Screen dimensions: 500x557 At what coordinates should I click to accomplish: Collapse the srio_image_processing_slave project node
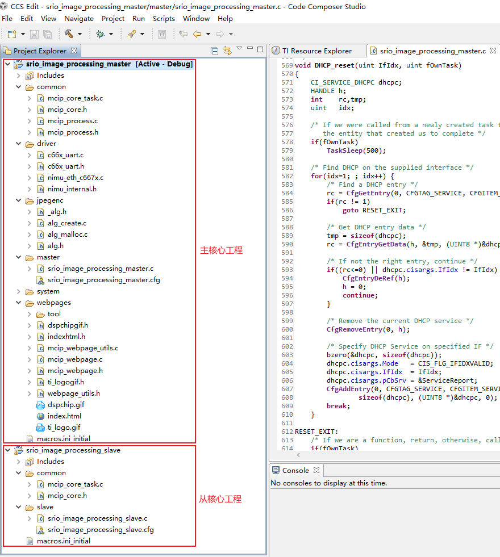(7, 450)
